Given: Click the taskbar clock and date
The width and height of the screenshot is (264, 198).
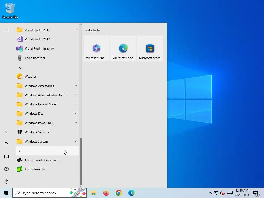Looking at the screenshot, I should click(242, 193).
